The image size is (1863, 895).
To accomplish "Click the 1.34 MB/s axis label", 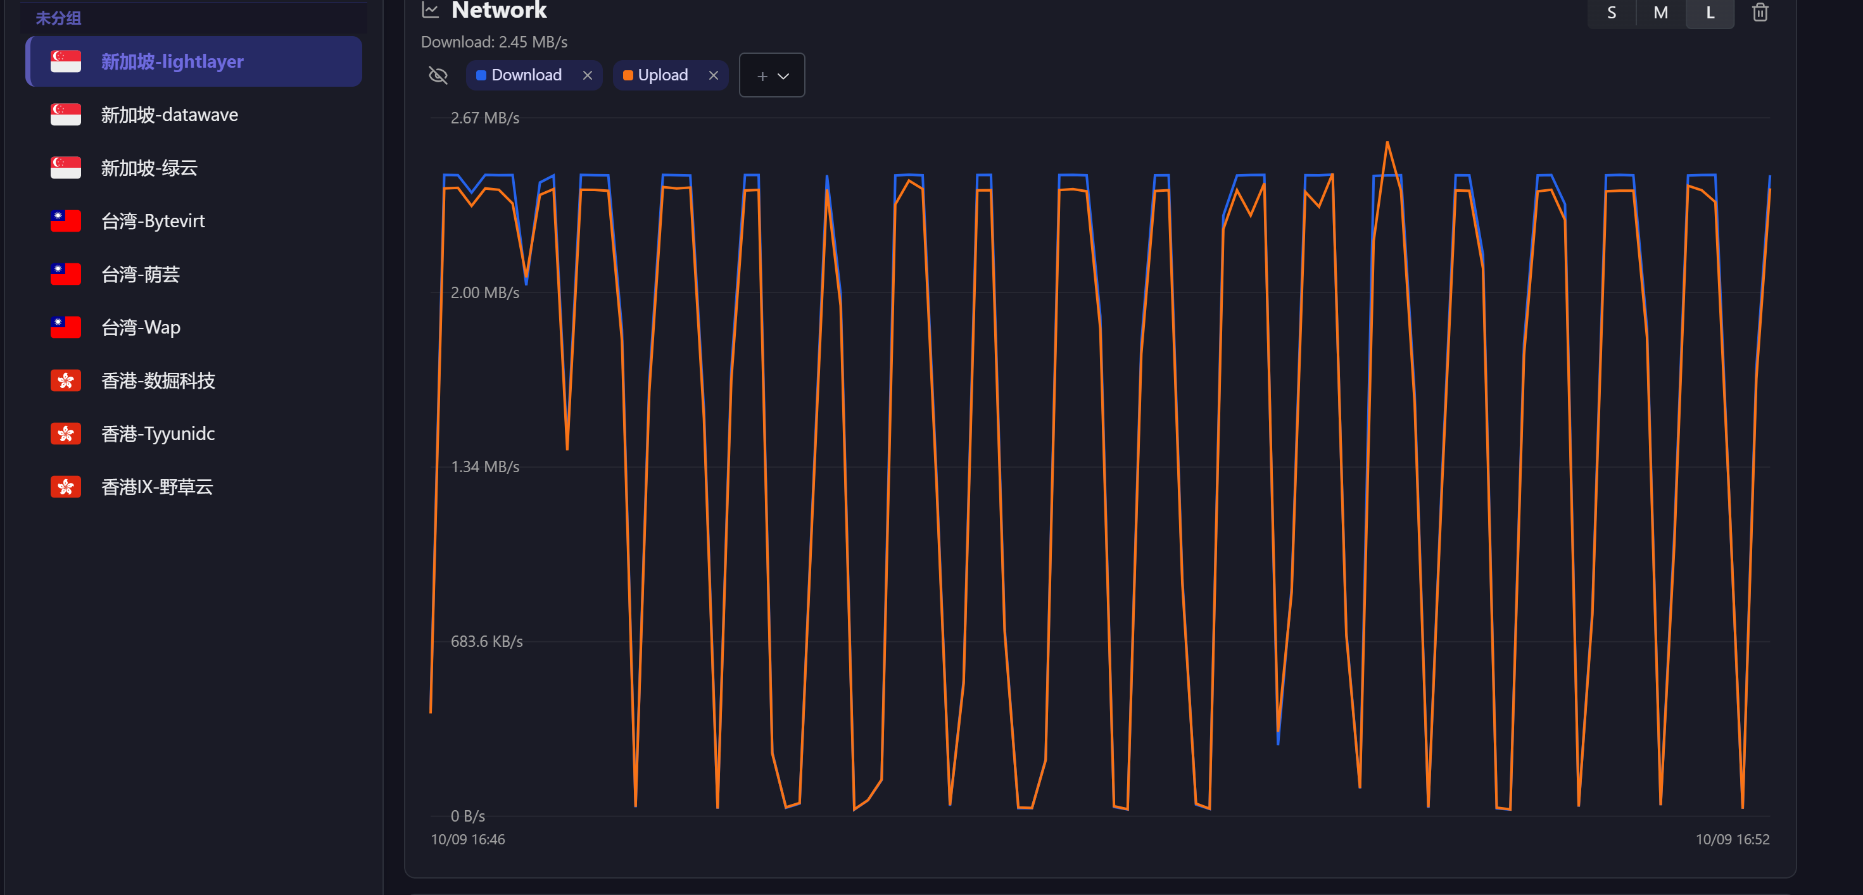I will tap(484, 467).
